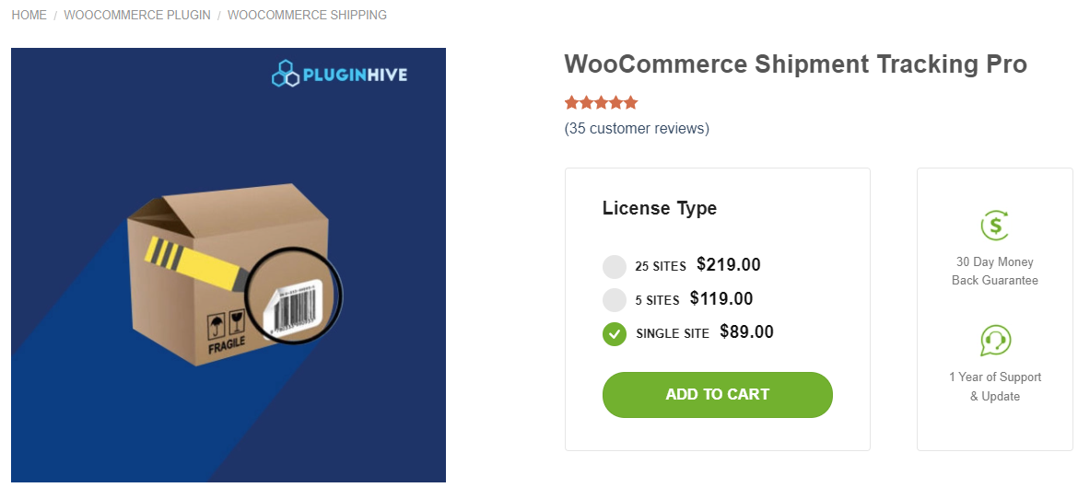Click the 1 Year of Support & Update text
The height and width of the screenshot is (499, 1078).
point(995,387)
